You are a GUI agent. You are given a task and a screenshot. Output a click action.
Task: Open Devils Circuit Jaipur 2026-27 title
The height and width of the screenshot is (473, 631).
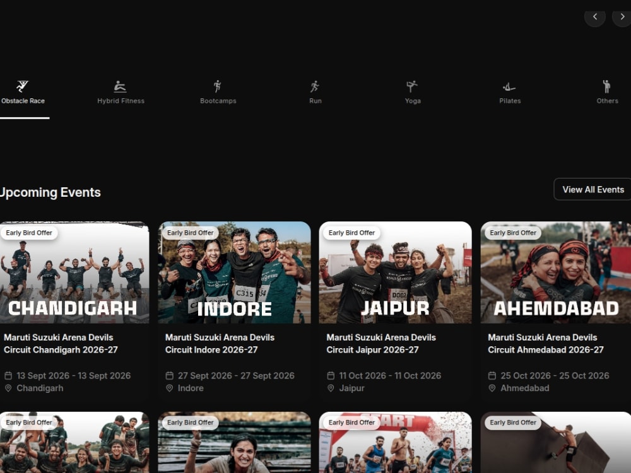coord(381,344)
